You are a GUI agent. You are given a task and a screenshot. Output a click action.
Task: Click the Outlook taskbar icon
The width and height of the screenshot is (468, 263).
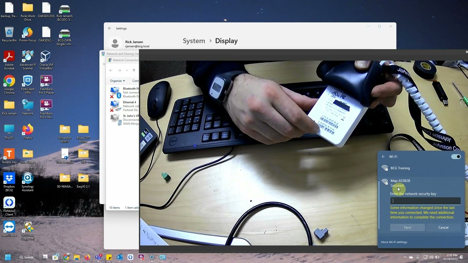click(119, 257)
